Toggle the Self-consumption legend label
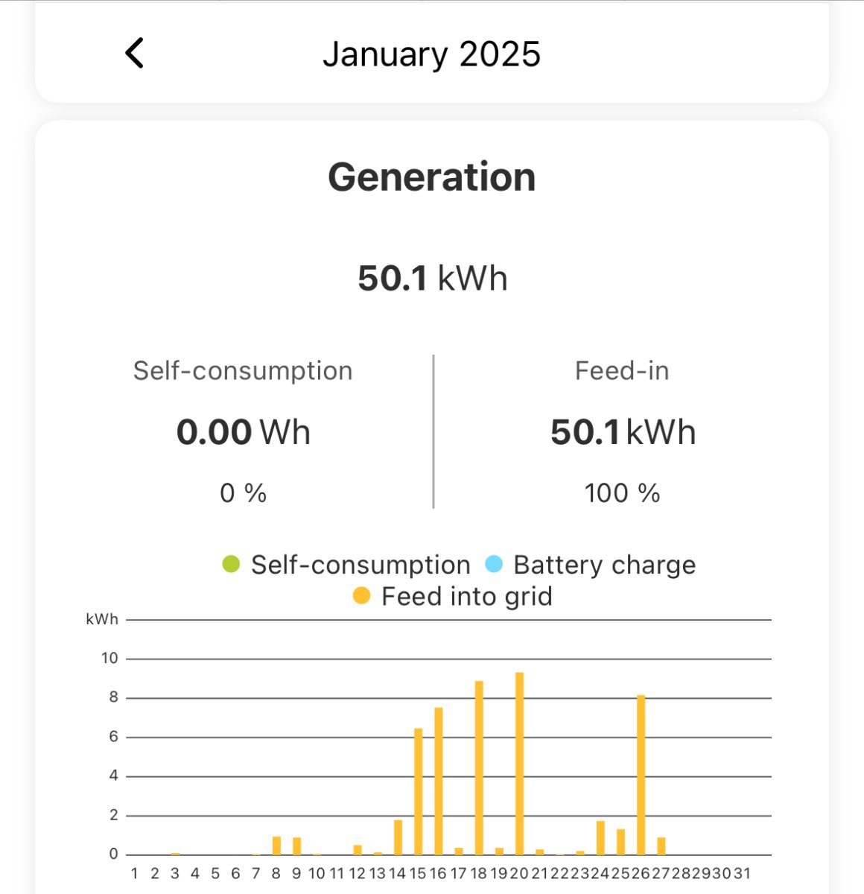Image resolution: width=864 pixels, height=894 pixels. [360, 565]
